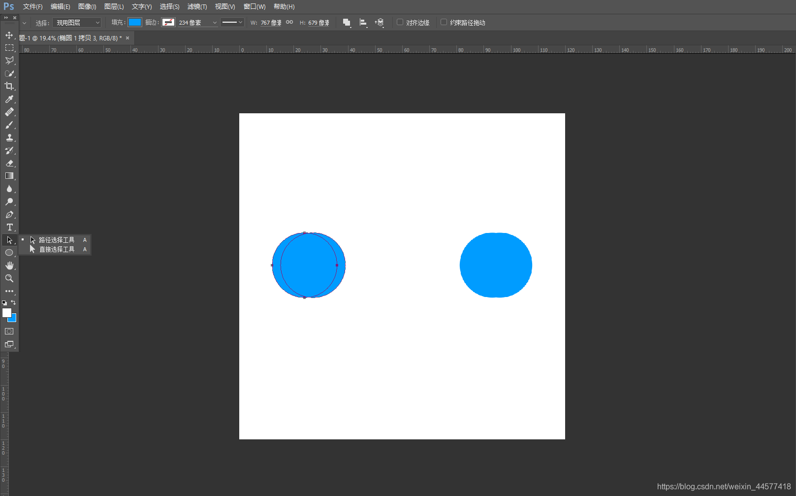Click the left selected ellipse shape on canvas

click(x=309, y=265)
